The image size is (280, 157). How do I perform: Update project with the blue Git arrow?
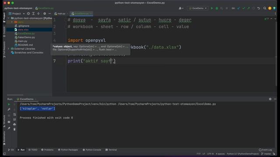(x=238, y=8)
